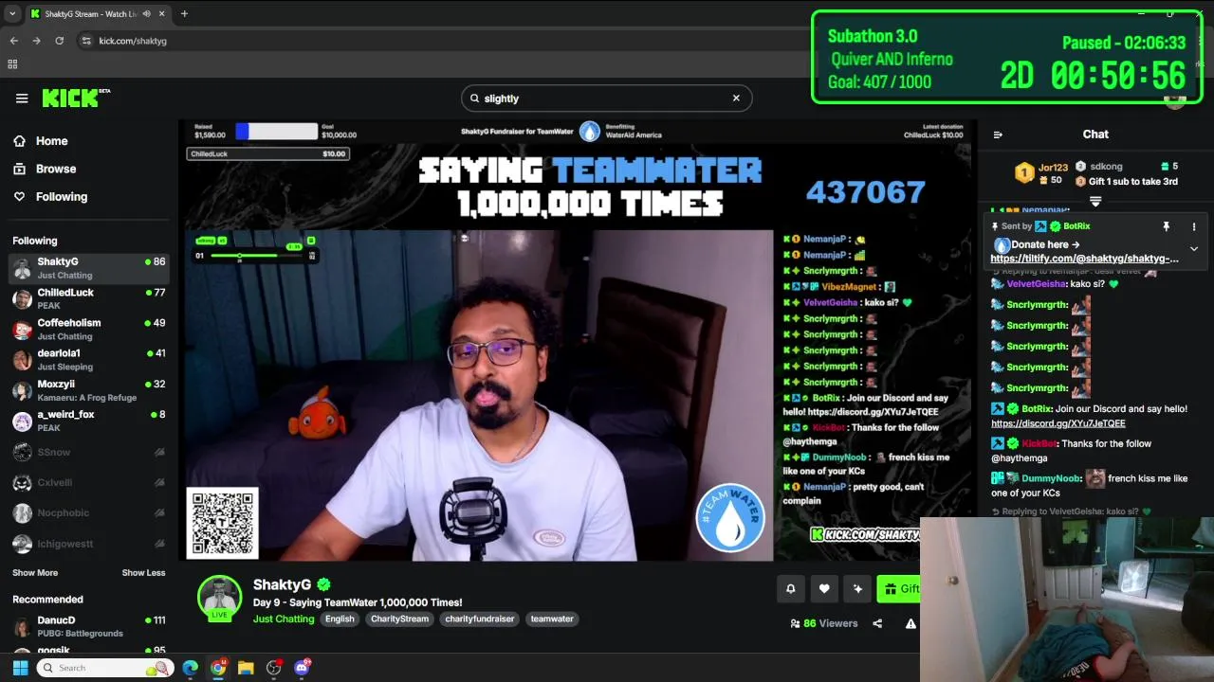Image resolution: width=1214 pixels, height=682 pixels.
Task: Click the unpin icon on pinned message
Action: (1167, 226)
